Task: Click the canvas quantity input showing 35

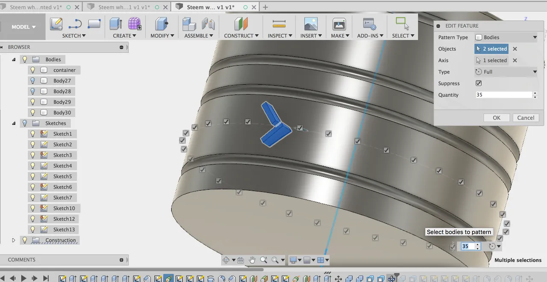Action: [468, 246]
